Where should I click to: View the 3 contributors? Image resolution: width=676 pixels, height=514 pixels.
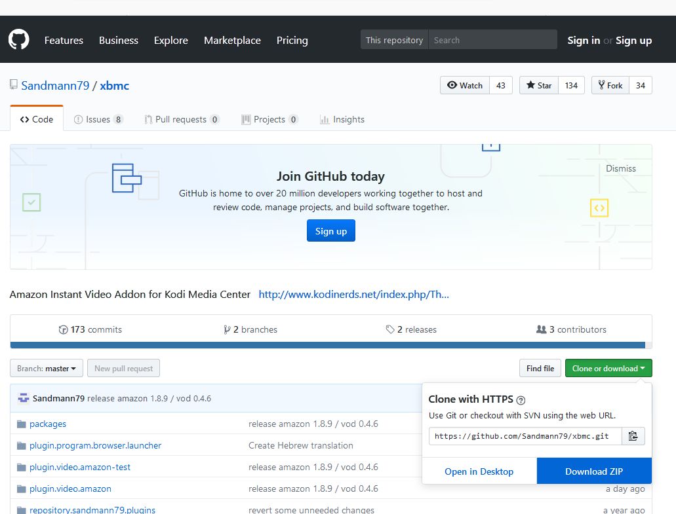[x=571, y=329]
